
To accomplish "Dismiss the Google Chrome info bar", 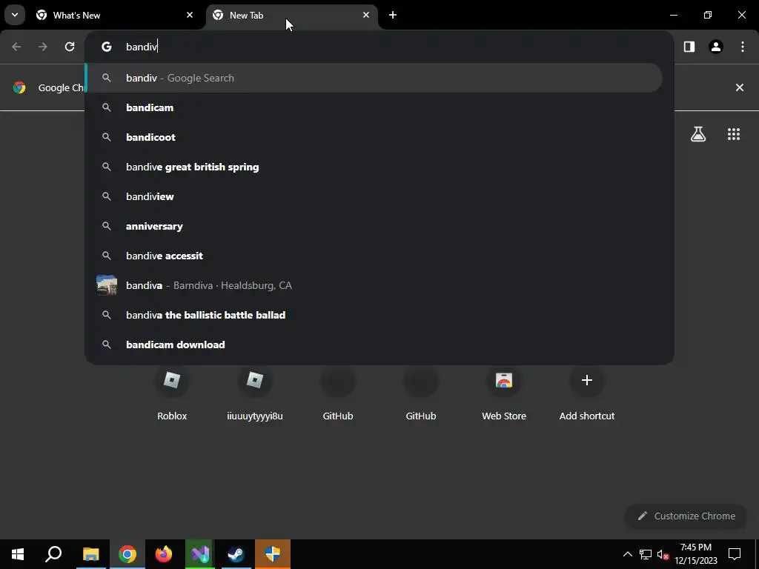I will click(x=739, y=87).
